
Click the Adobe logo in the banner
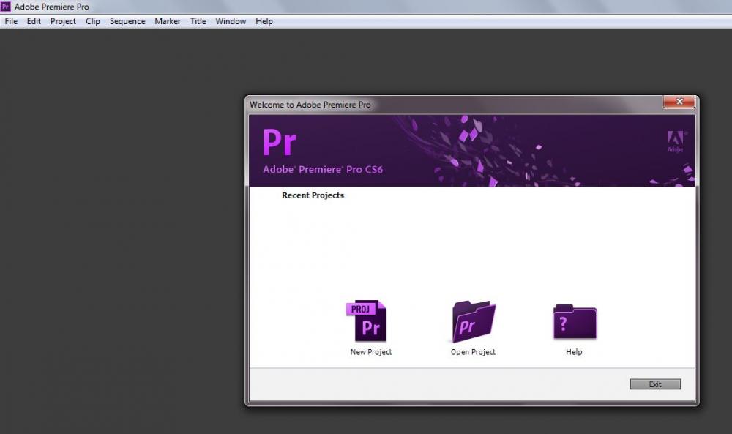[x=675, y=141]
